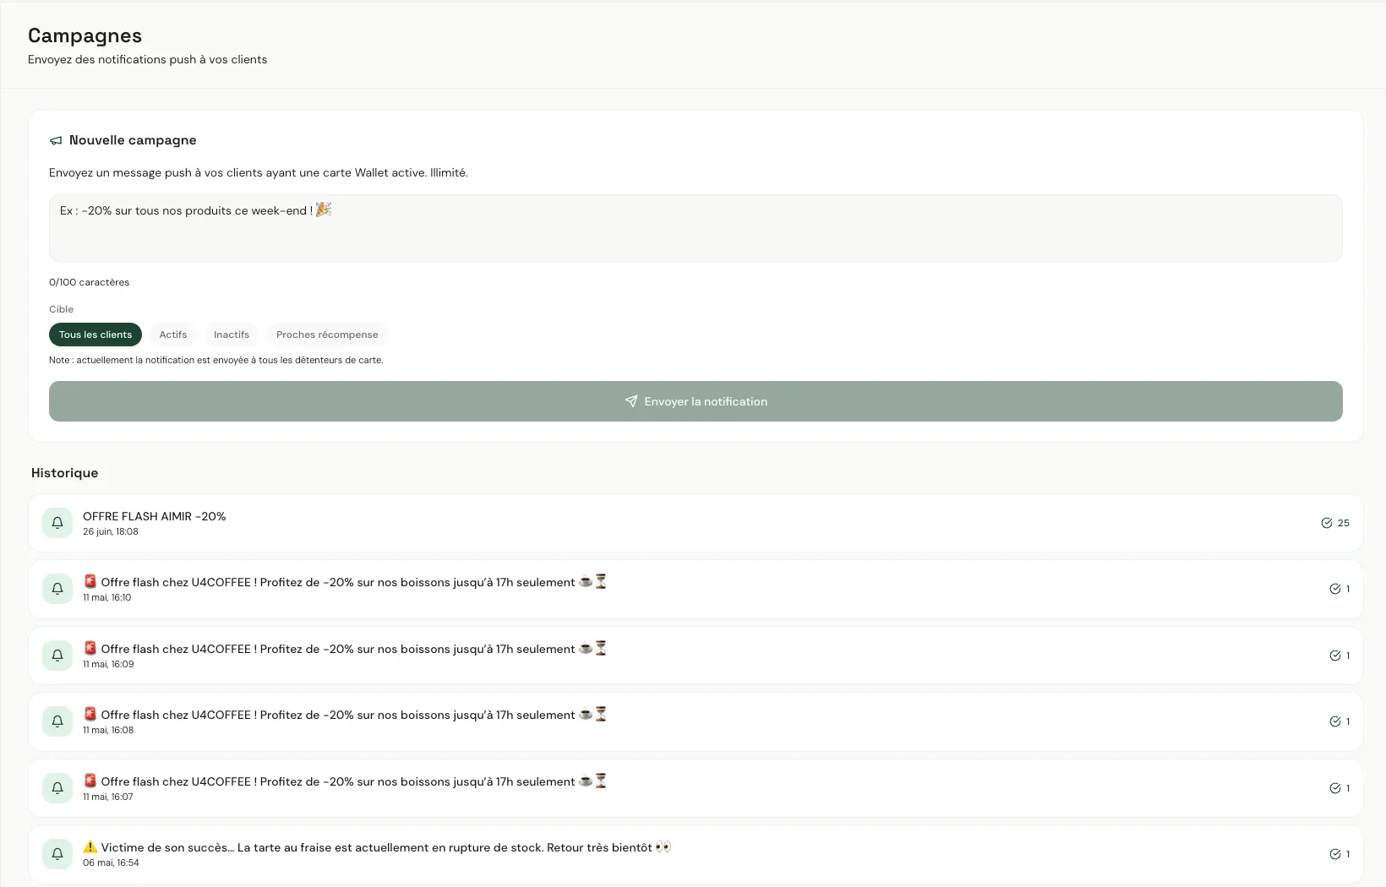Click the 11 mai, 16:08 timestamp
The width and height of the screenshot is (1386, 887).
click(x=108, y=730)
